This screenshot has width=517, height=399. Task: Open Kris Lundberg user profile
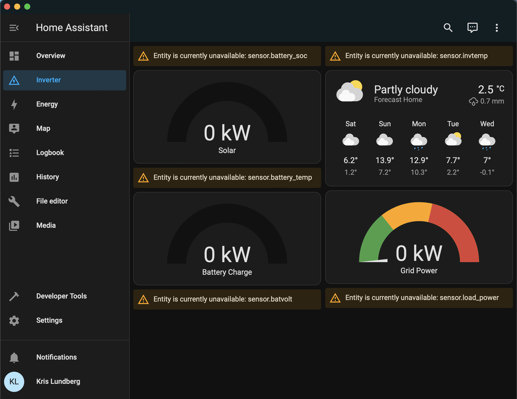[58, 381]
